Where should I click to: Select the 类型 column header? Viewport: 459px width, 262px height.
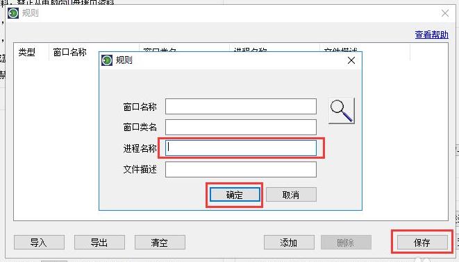point(31,52)
